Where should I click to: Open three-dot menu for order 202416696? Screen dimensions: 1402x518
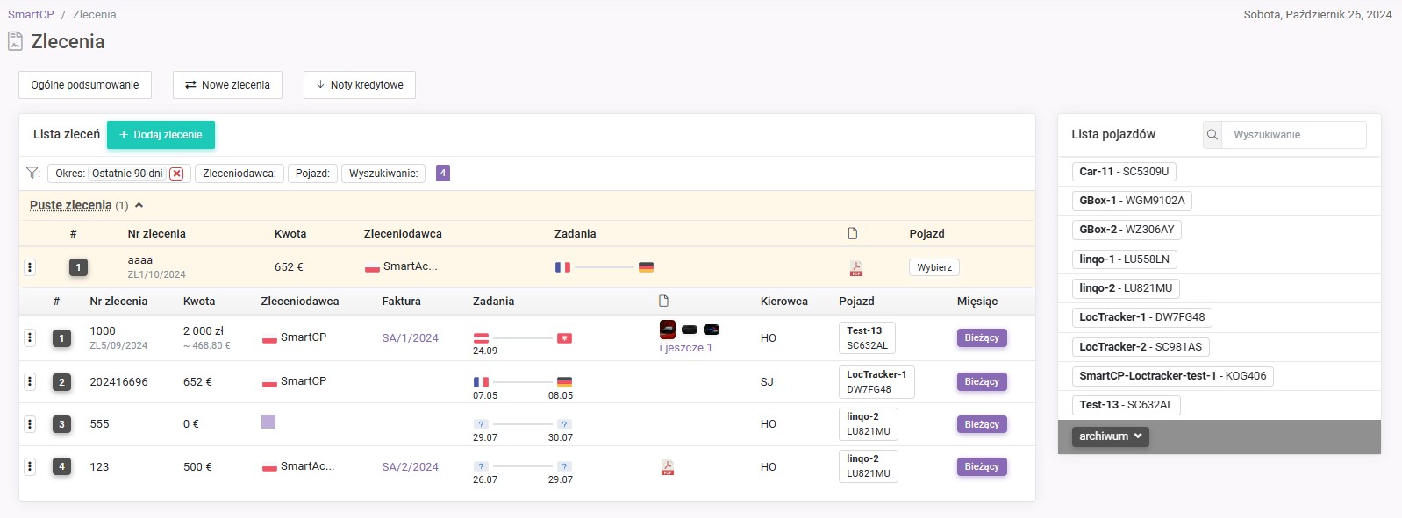[x=30, y=381]
